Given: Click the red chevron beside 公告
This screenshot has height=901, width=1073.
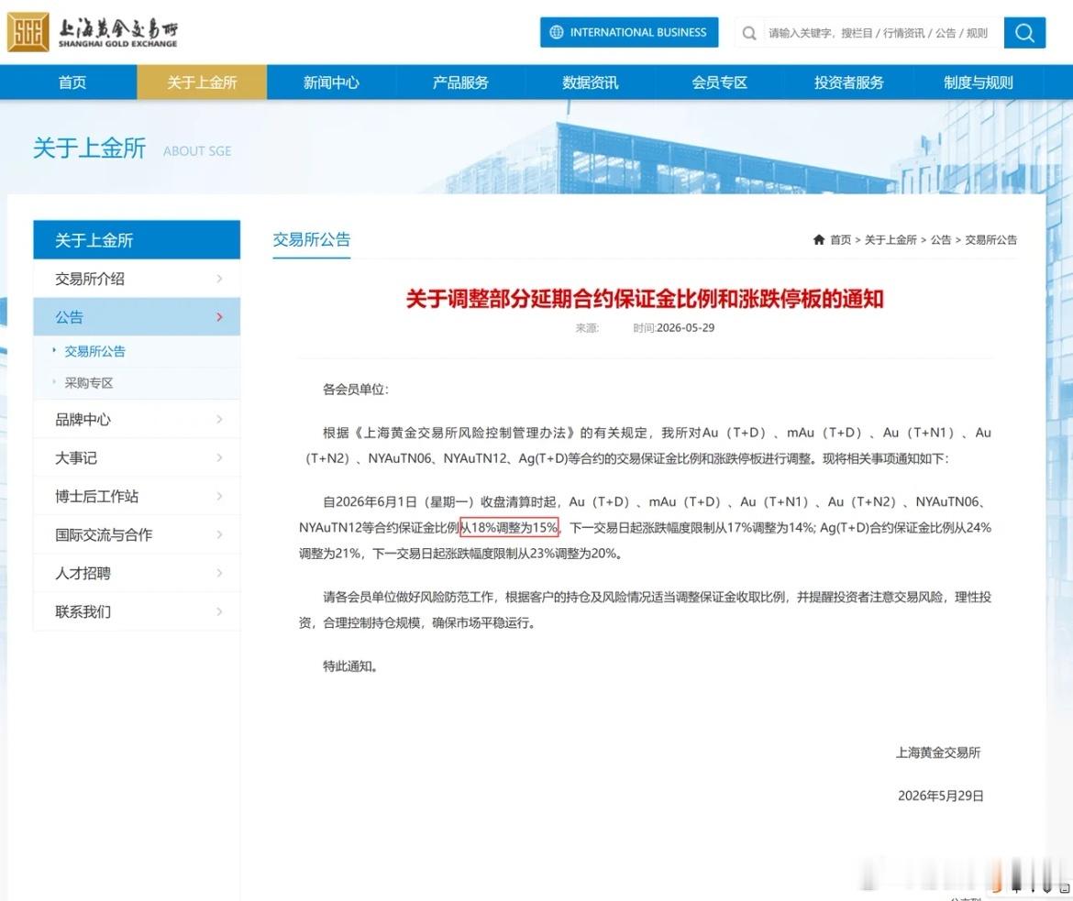Looking at the screenshot, I should pos(219,317).
